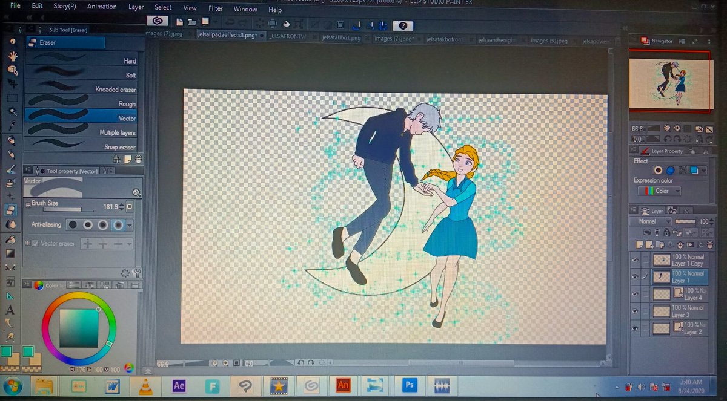
Task: Select the strongest anti-aliasing option (last circle)
Action: [x=118, y=224]
